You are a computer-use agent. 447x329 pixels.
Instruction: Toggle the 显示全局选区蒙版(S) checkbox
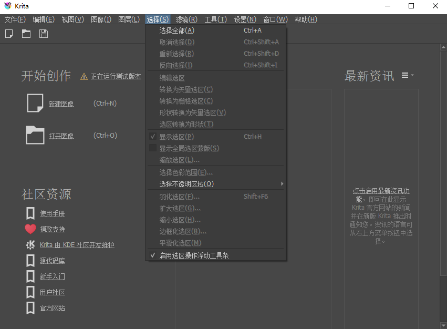153,148
